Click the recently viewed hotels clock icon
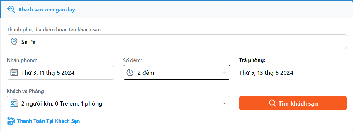This screenshot has height=131, width=353. click(11, 9)
